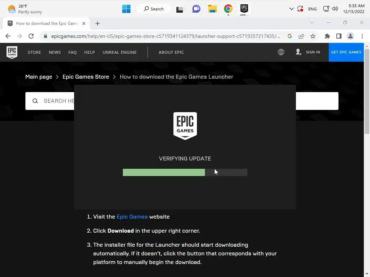This screenshot has width=370, height=277.
Task: Open Task View from the taskbar
Action: 180,9
